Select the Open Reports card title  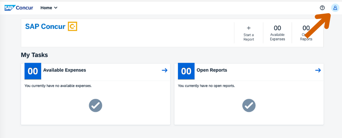(212, 70)
